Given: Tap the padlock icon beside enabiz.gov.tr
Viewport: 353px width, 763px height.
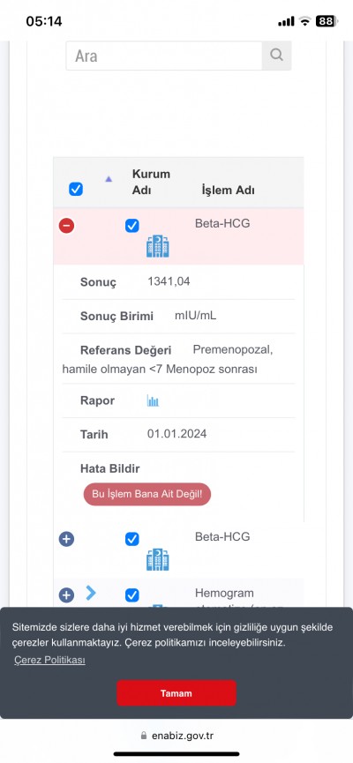Looking at the screenshot, I should (x=143, y=736).
